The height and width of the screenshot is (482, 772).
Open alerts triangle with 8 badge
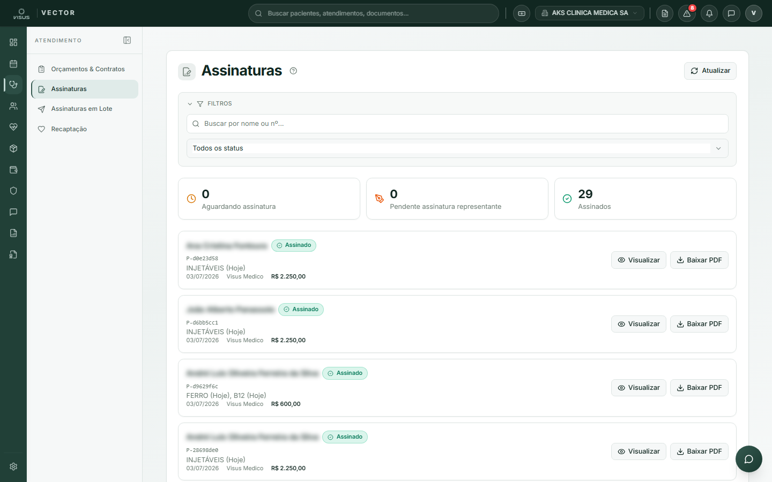point(687,13)
